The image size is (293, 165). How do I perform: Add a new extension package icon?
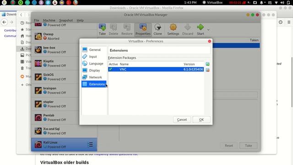point(207,64)
